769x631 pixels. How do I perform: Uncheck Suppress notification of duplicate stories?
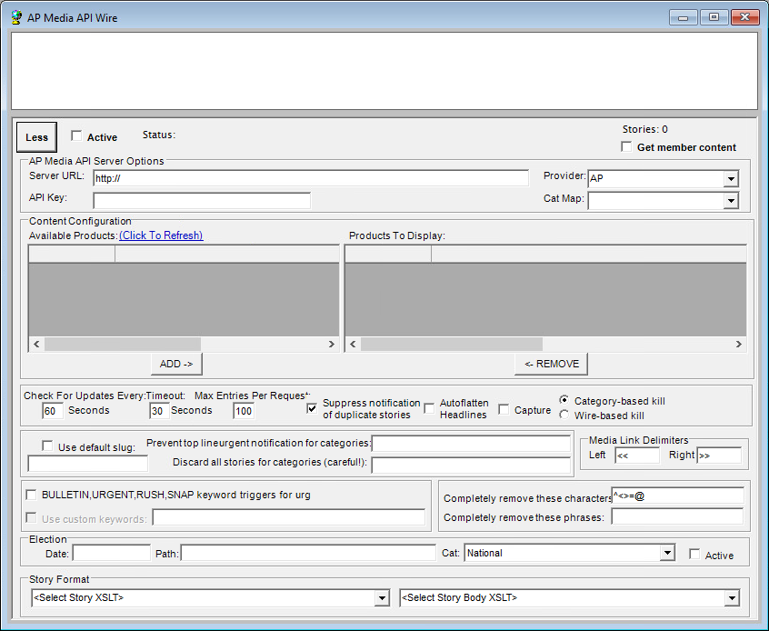point(312,408)
